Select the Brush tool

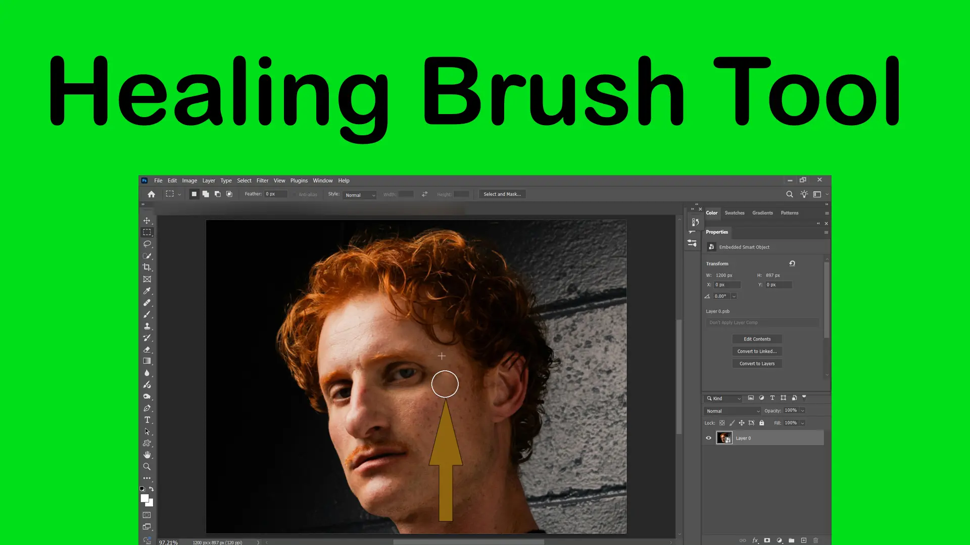click(147, 314)
